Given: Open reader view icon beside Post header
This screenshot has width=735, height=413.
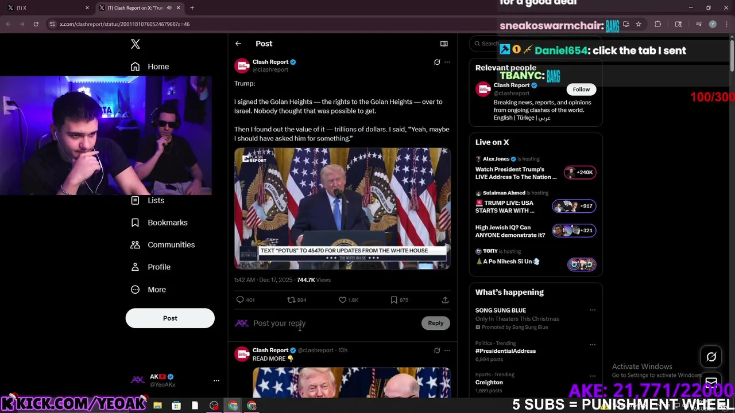Looking at the screenshot, I should coord(444,44).
